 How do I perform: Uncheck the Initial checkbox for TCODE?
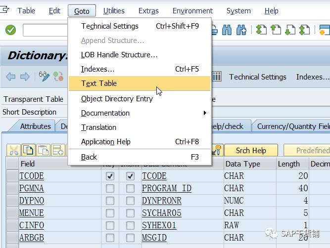[130, 176]
